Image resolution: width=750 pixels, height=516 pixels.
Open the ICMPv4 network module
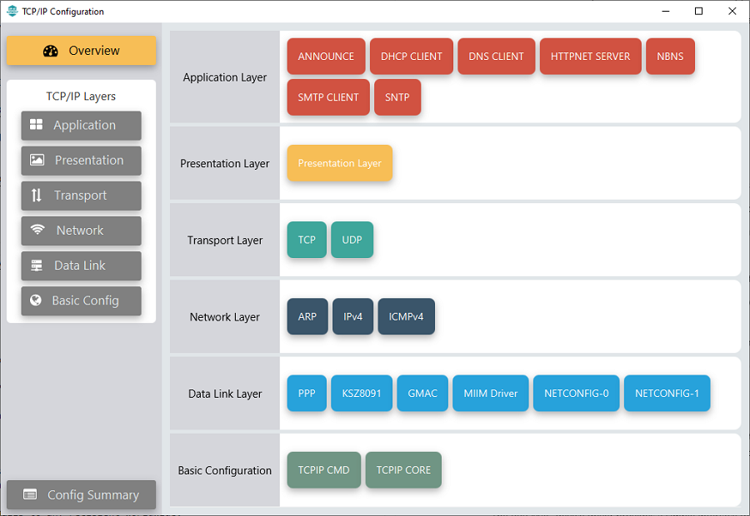pos(406,317)
